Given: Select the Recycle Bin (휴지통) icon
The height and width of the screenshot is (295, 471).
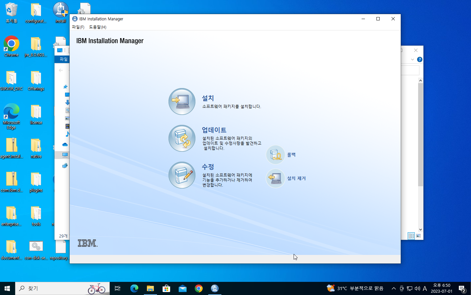Looking at the screenshot, I should click(x=11, y=13).
